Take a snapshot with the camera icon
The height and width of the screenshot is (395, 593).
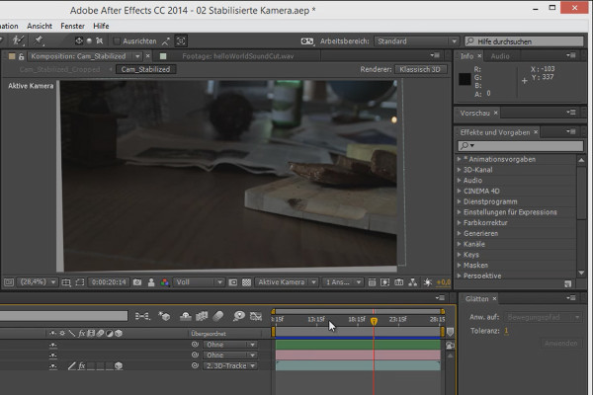coord(137,282)
